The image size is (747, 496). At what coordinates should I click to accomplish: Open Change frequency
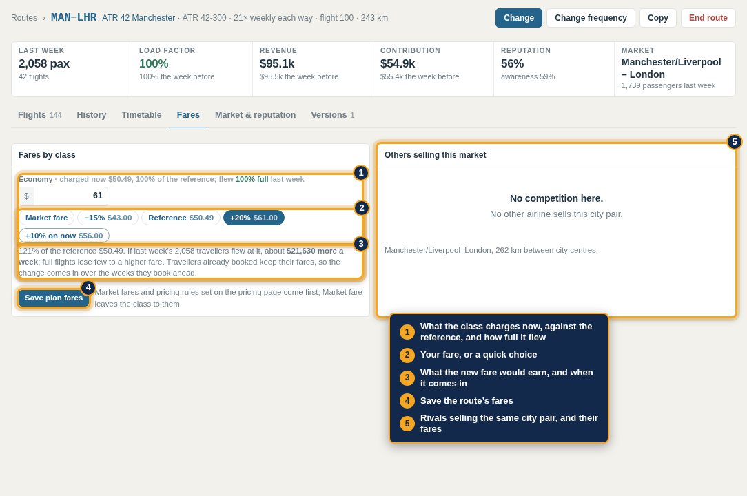pyautogui.click(x=591, y=18)
